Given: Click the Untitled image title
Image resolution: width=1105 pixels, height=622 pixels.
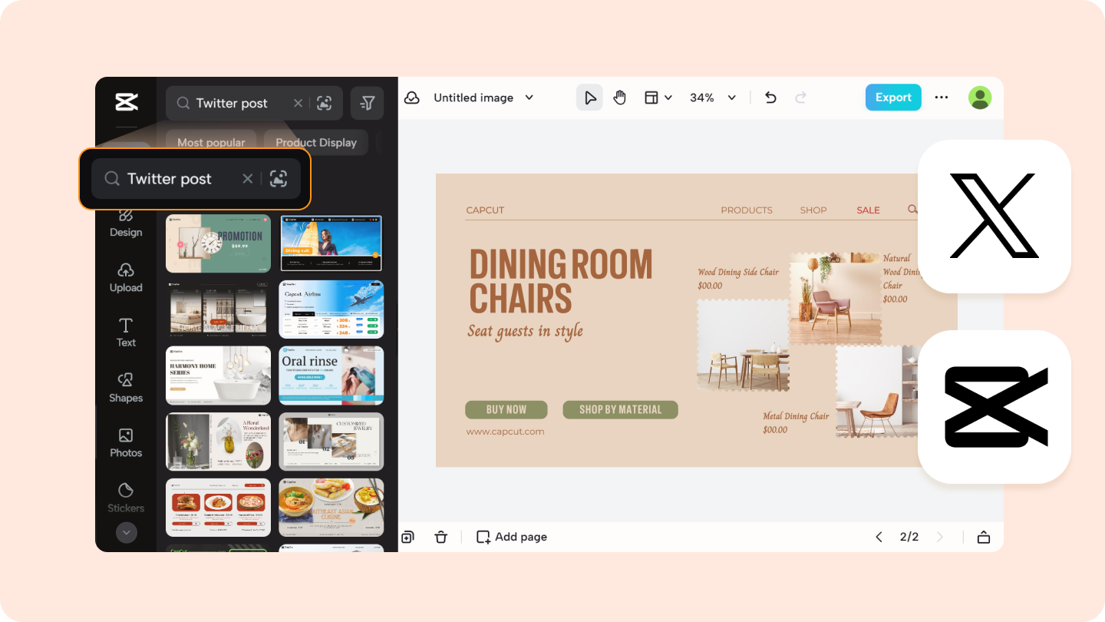Looking at the screenshot, I should point(473,98).
